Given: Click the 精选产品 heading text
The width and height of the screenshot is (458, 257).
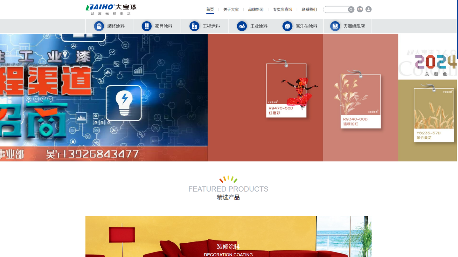Looking at the screenshot, I should coord(228,197).
